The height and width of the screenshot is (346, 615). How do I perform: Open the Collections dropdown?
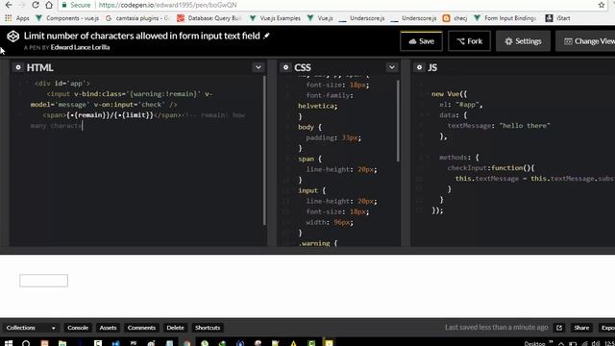click(30, 328)
